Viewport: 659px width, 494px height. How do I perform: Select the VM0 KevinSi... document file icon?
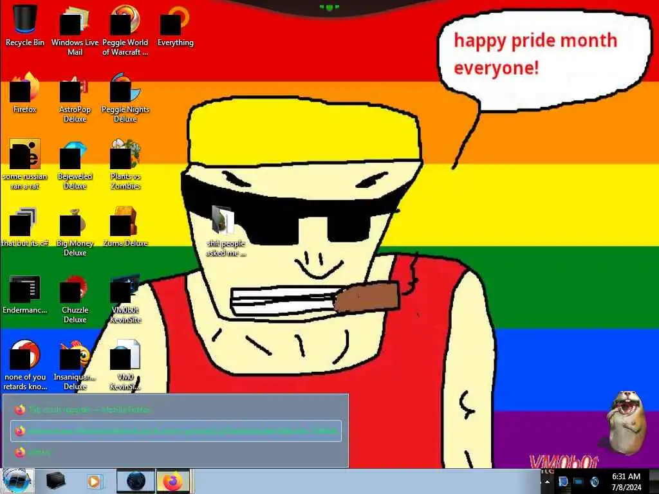pos(125,365)
